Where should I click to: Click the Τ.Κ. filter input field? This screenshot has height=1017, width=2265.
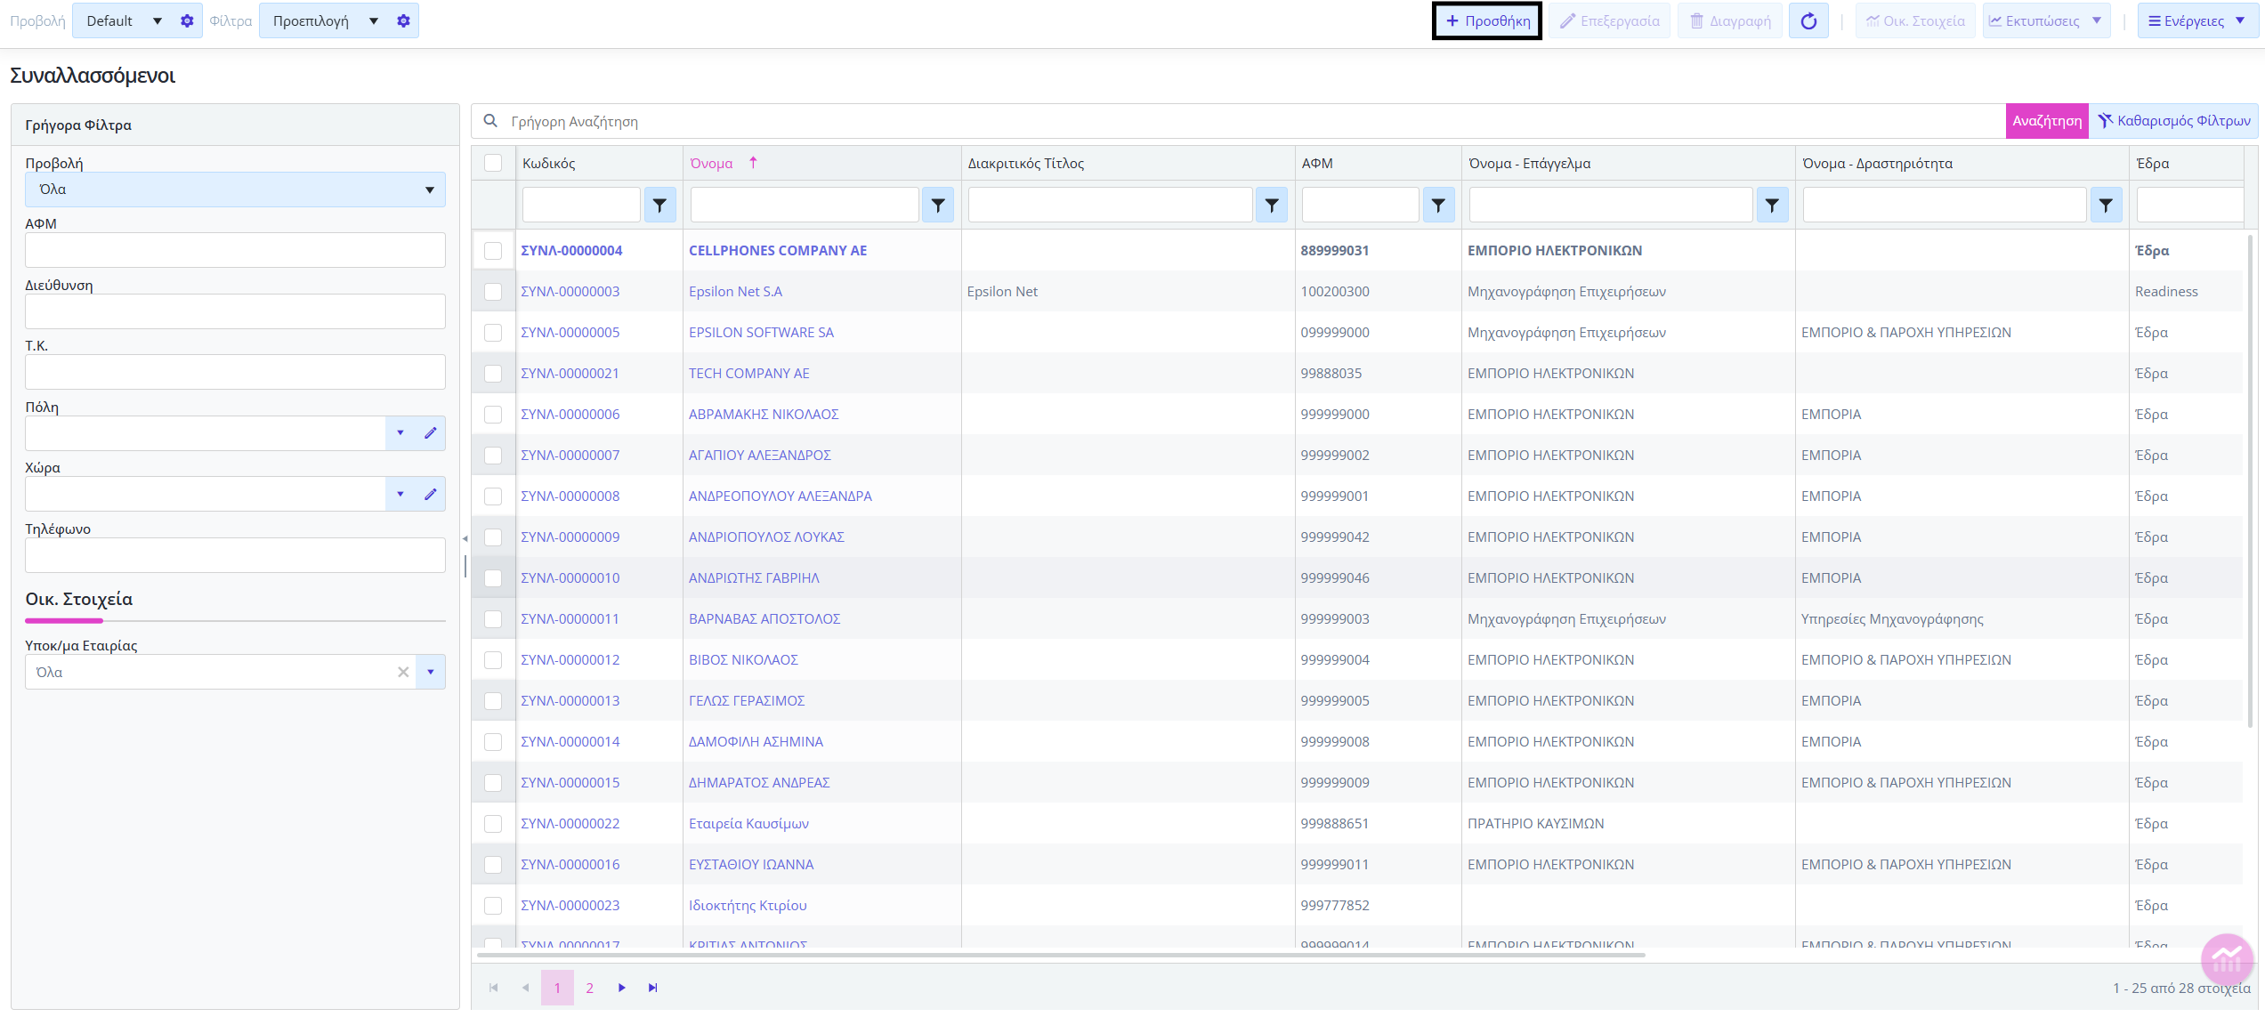coord(235,372)
